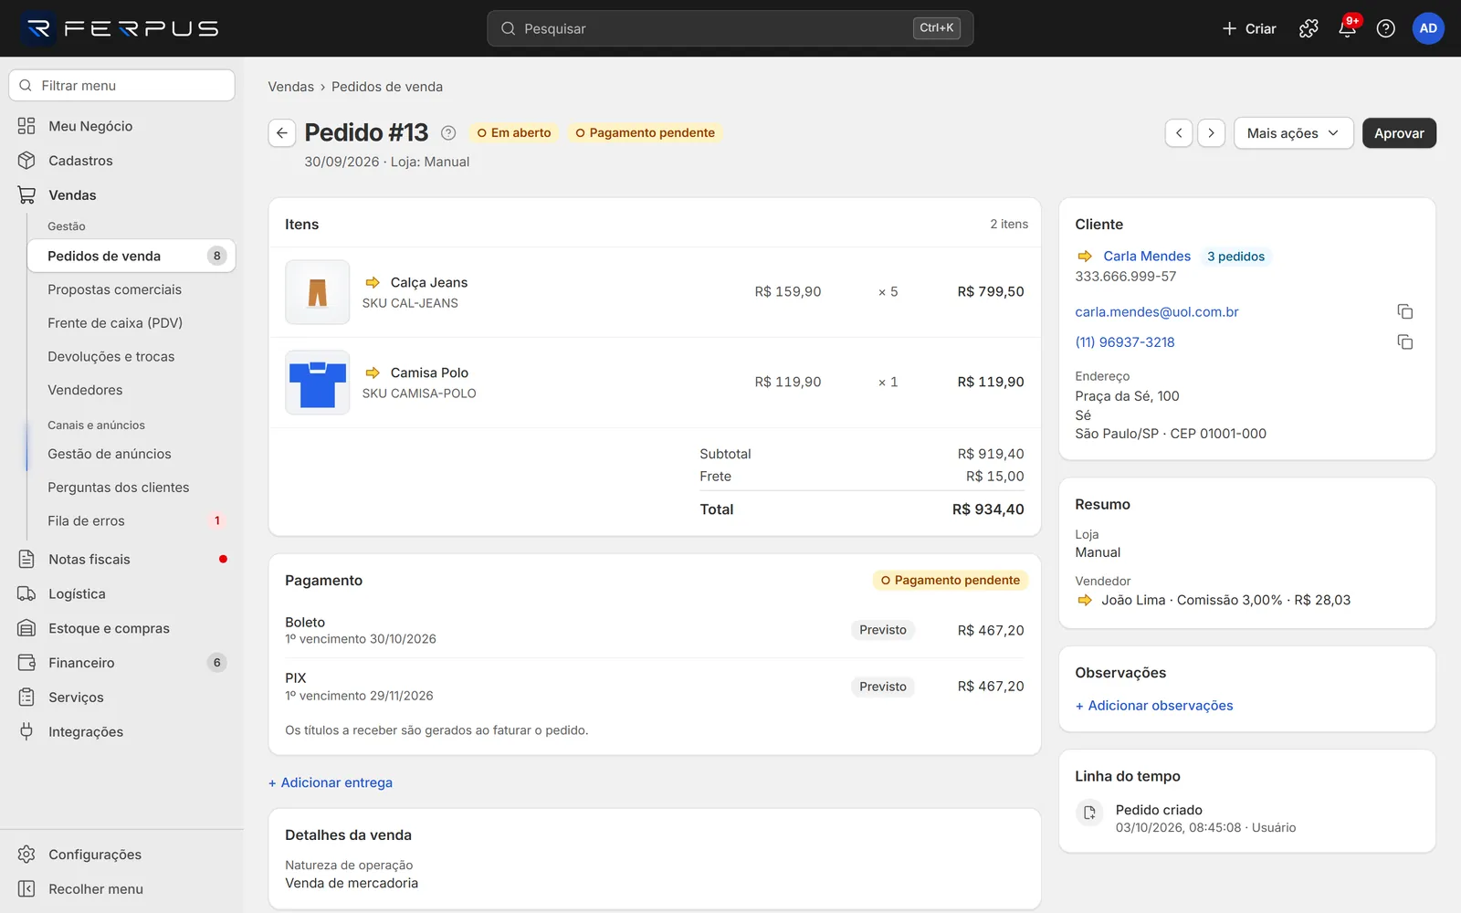Click the carla.mendes@uol.com.br email link
This screenshot has width=1461, height=913.
pos(1157,312)
